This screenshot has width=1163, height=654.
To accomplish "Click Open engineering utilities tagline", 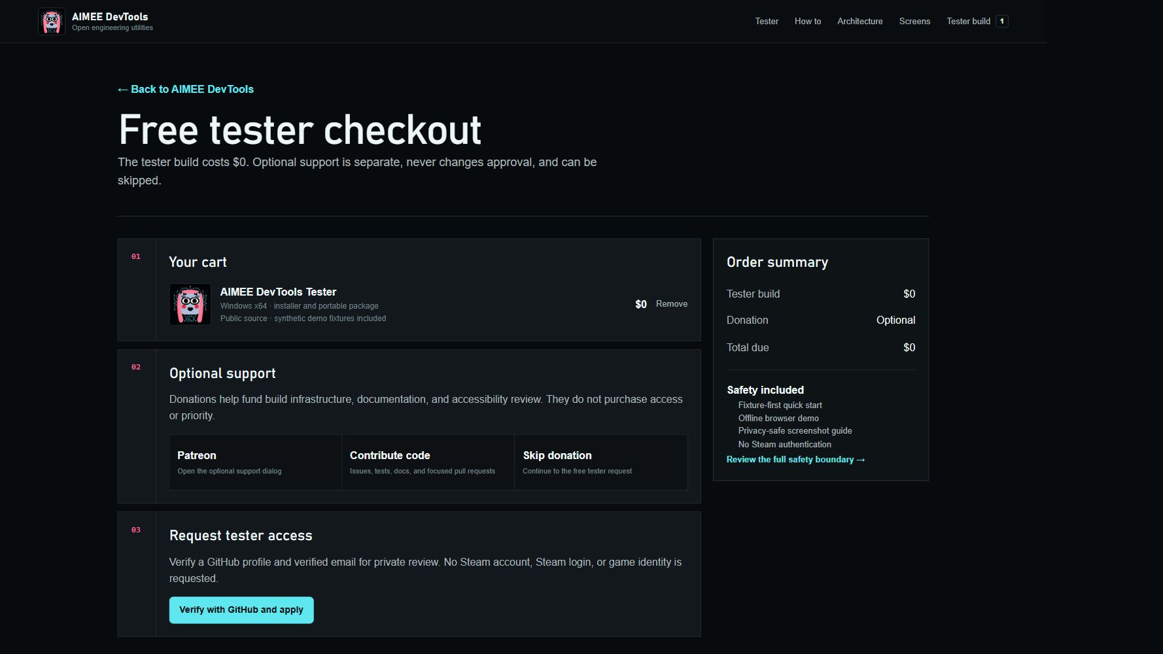I will pos(113,28).
